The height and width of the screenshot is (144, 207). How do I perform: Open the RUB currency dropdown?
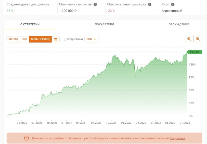(92, 39)
